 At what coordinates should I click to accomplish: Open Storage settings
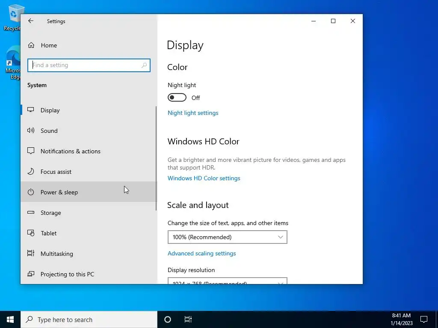coord(89,213)
